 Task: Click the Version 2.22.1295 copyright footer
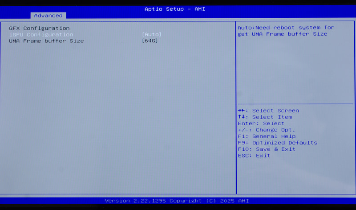(177, 201)
